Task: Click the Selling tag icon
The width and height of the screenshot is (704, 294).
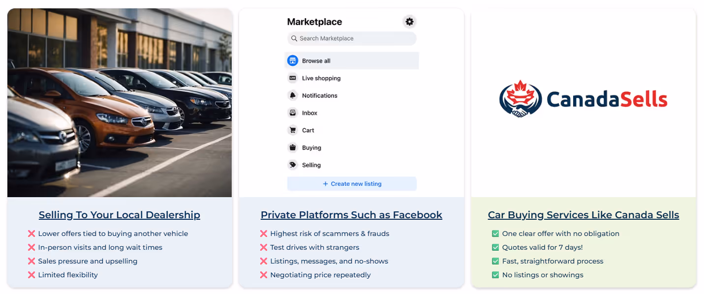Action: click(x=293, y=165)
